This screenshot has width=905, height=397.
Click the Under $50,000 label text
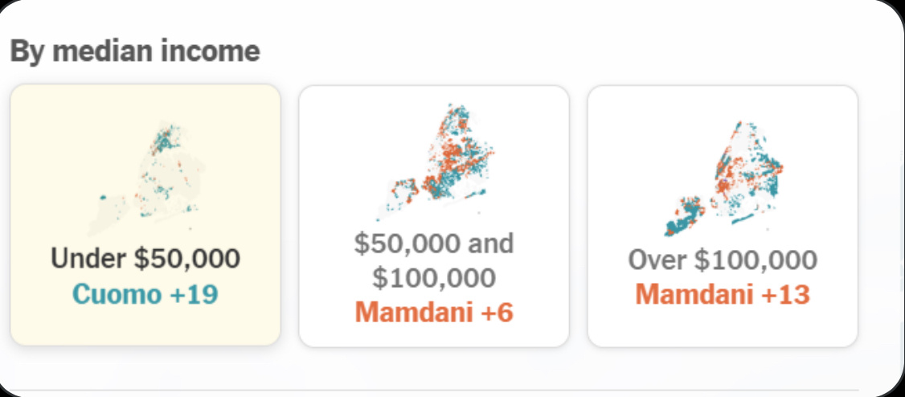click(145, 259)
